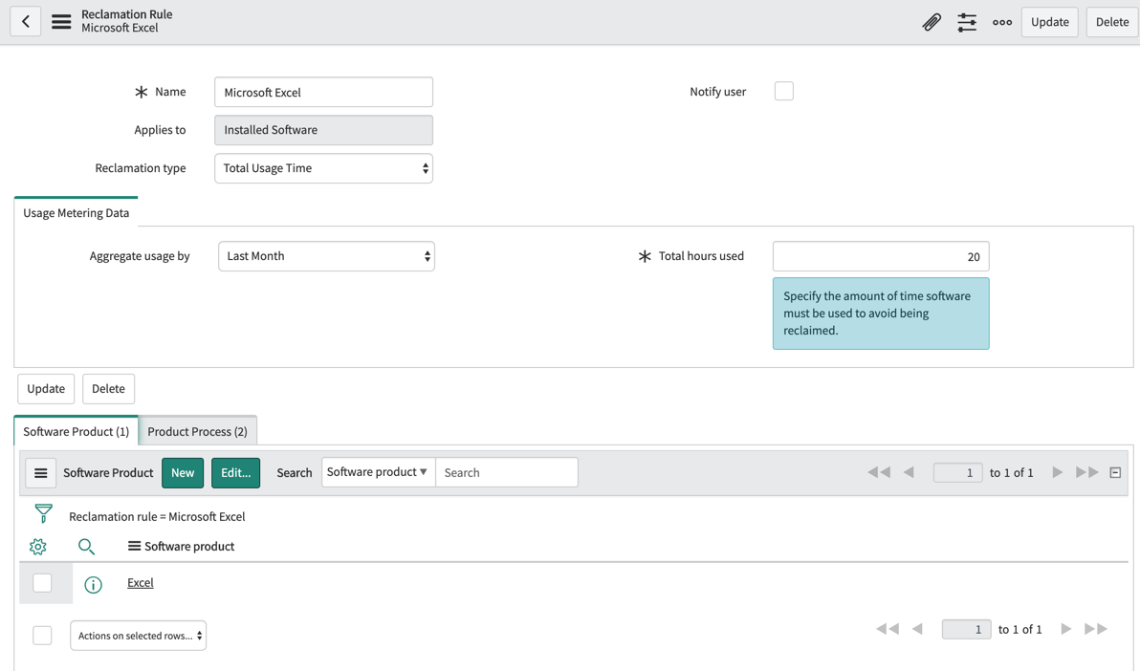
Task: Go back using the header back arrow
Action: tap(26, 22)
